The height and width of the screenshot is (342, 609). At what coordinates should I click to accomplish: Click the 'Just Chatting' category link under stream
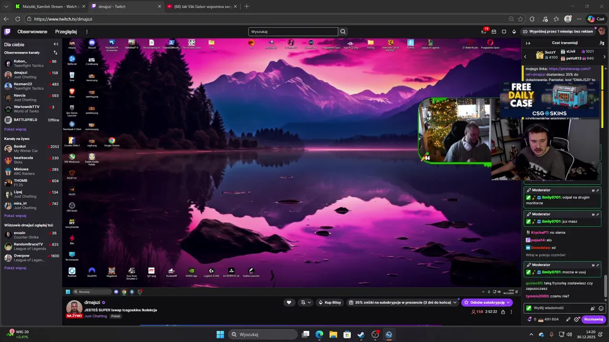[96, 316]
